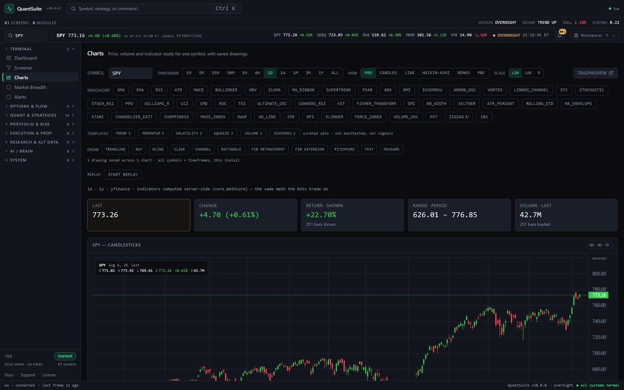Viewport: 624px width, 390px height.
Task: Click the ZIGZAG loading spinner icon
Action: (x=467, y=117)
